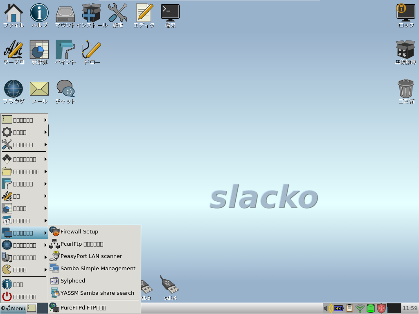Image resolution: width=419 pixels, height=314 pixels.
Task: Open the ゴミ箱 trash can icon
Action: [405, 92]
